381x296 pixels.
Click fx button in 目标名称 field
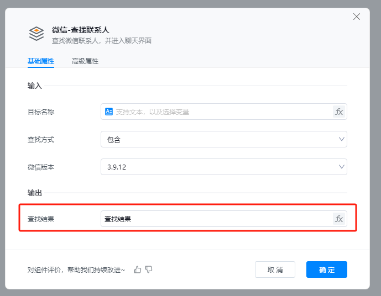point(339,112)
